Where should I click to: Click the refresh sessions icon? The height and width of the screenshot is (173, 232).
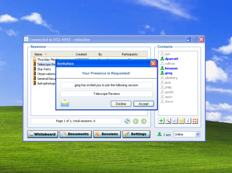tap(127, 121)
